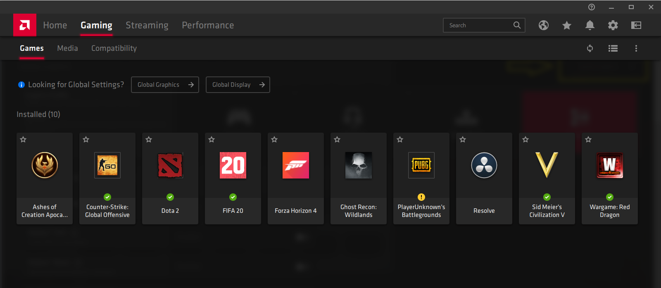Toggle favorite star on Wargame: Red Dragon
Image resolution: width=661 pixels, height=288 pixels.
click(x=588, y=140)
